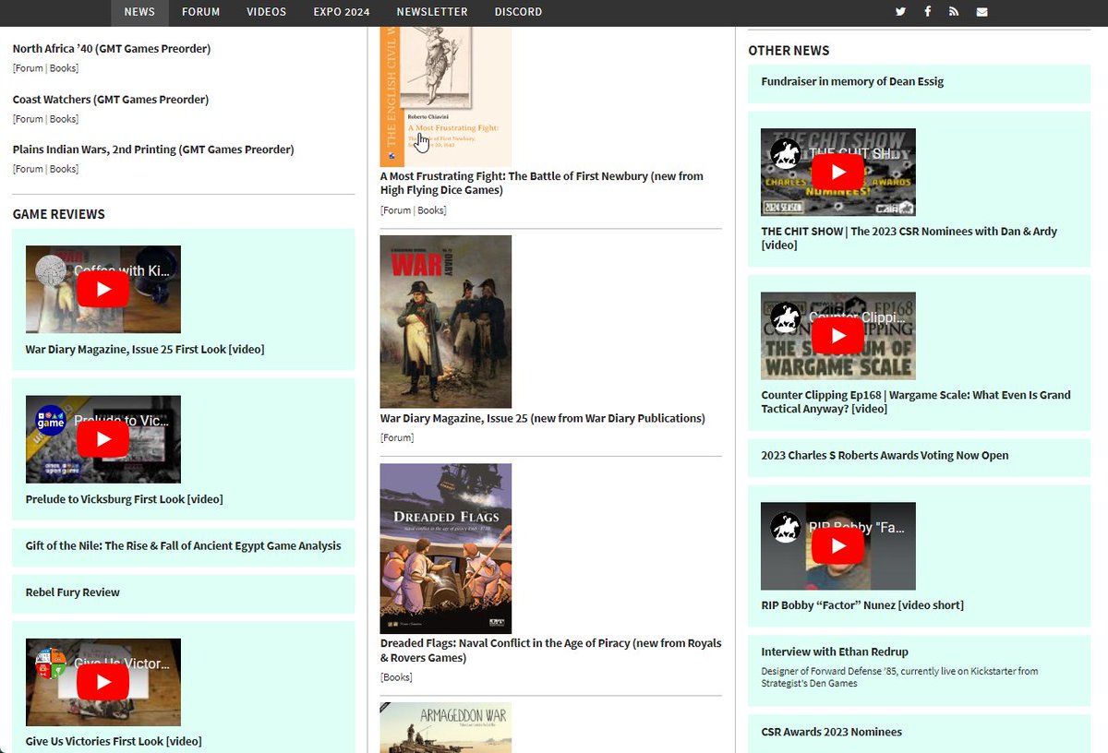Open the site's Twitter profile icon

click(x=900, y=11)
